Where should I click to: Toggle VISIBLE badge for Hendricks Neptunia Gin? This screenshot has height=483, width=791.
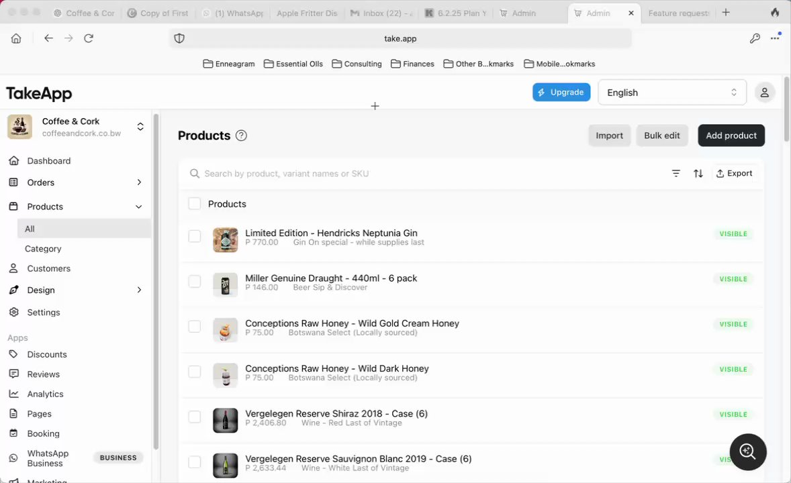click(733, 234)
